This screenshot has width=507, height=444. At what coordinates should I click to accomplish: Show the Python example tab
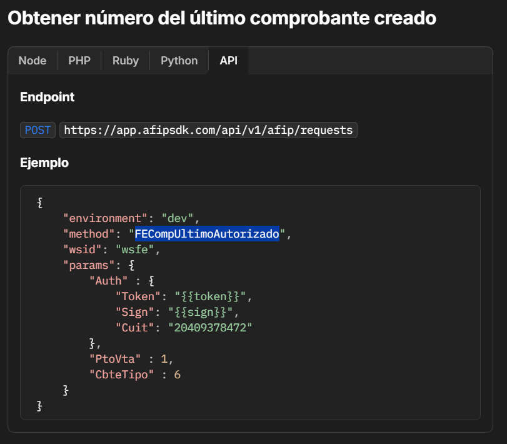click(179, 61)
